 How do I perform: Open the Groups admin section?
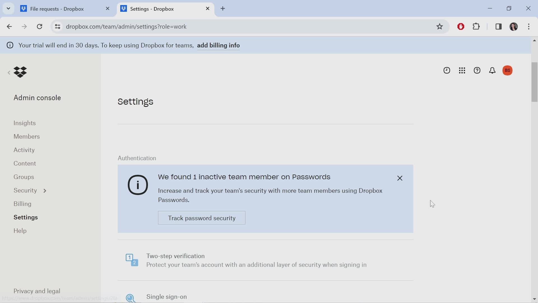tap(24, 177)
